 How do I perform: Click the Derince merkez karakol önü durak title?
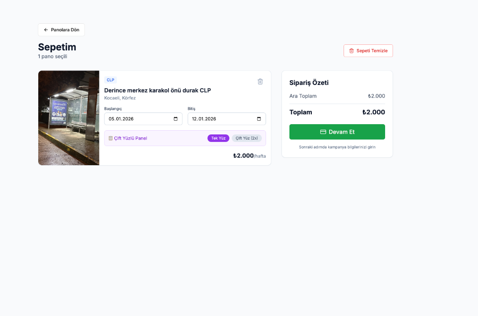pyautogui.click(x=157, y=90)
